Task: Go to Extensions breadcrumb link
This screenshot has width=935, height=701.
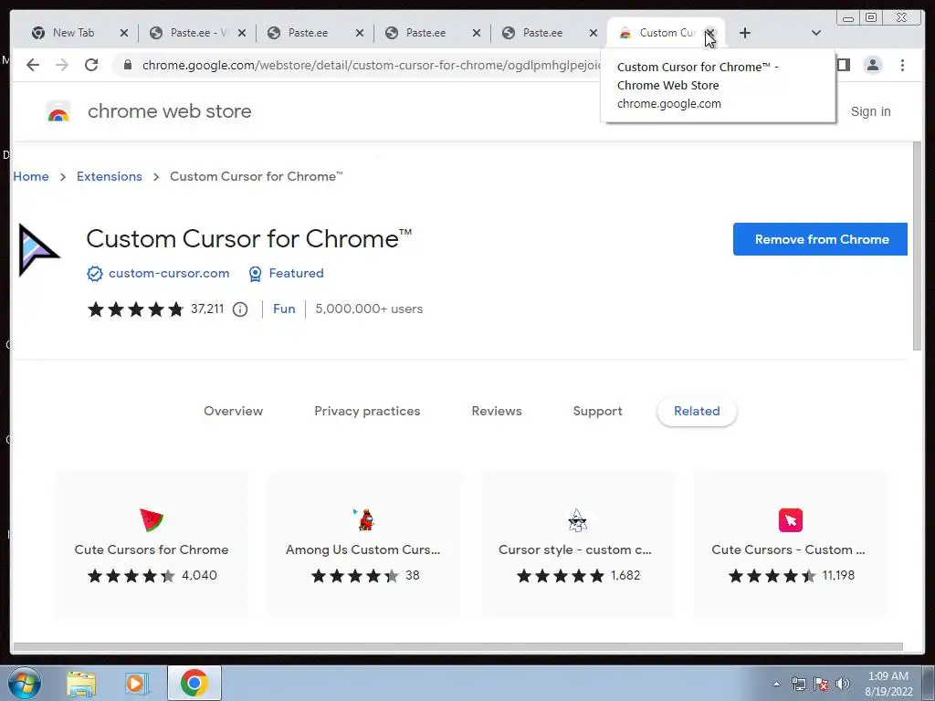Action: pos(110,176)
